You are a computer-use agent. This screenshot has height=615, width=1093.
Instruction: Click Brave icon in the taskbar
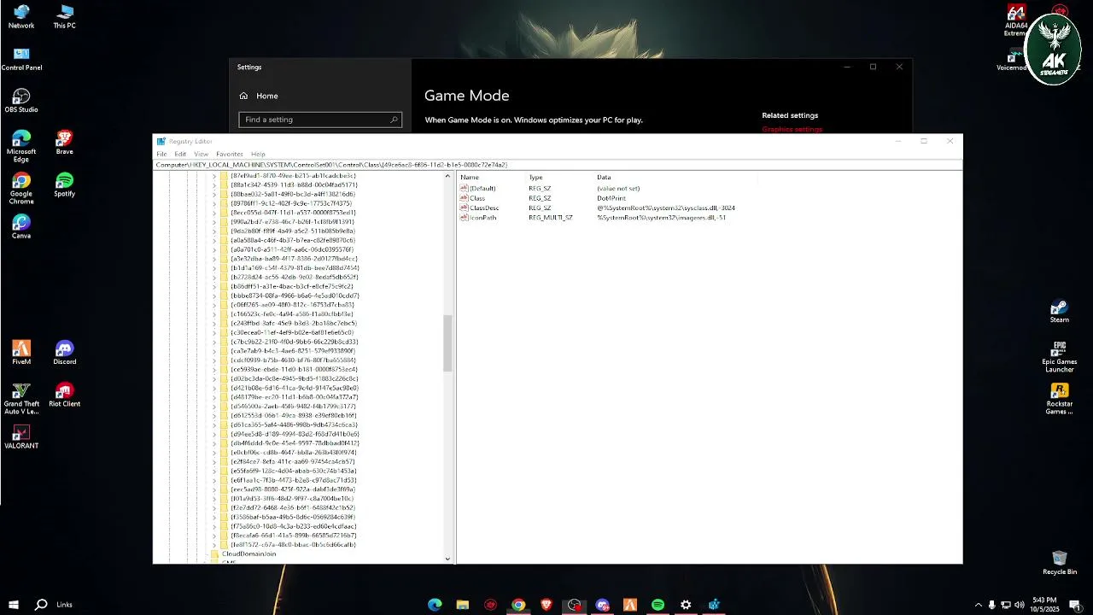coord(546,605)
